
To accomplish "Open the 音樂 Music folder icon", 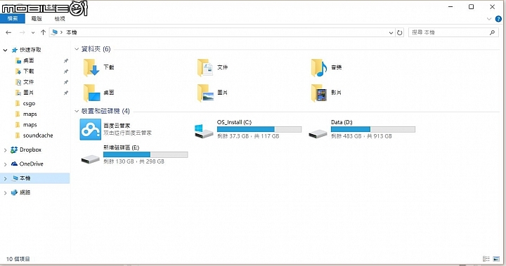I will (x=319, y=67).
